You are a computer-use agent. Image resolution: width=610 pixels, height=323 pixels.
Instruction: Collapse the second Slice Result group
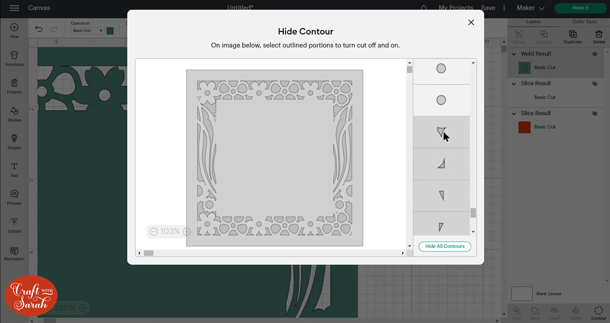pos(513,114)
